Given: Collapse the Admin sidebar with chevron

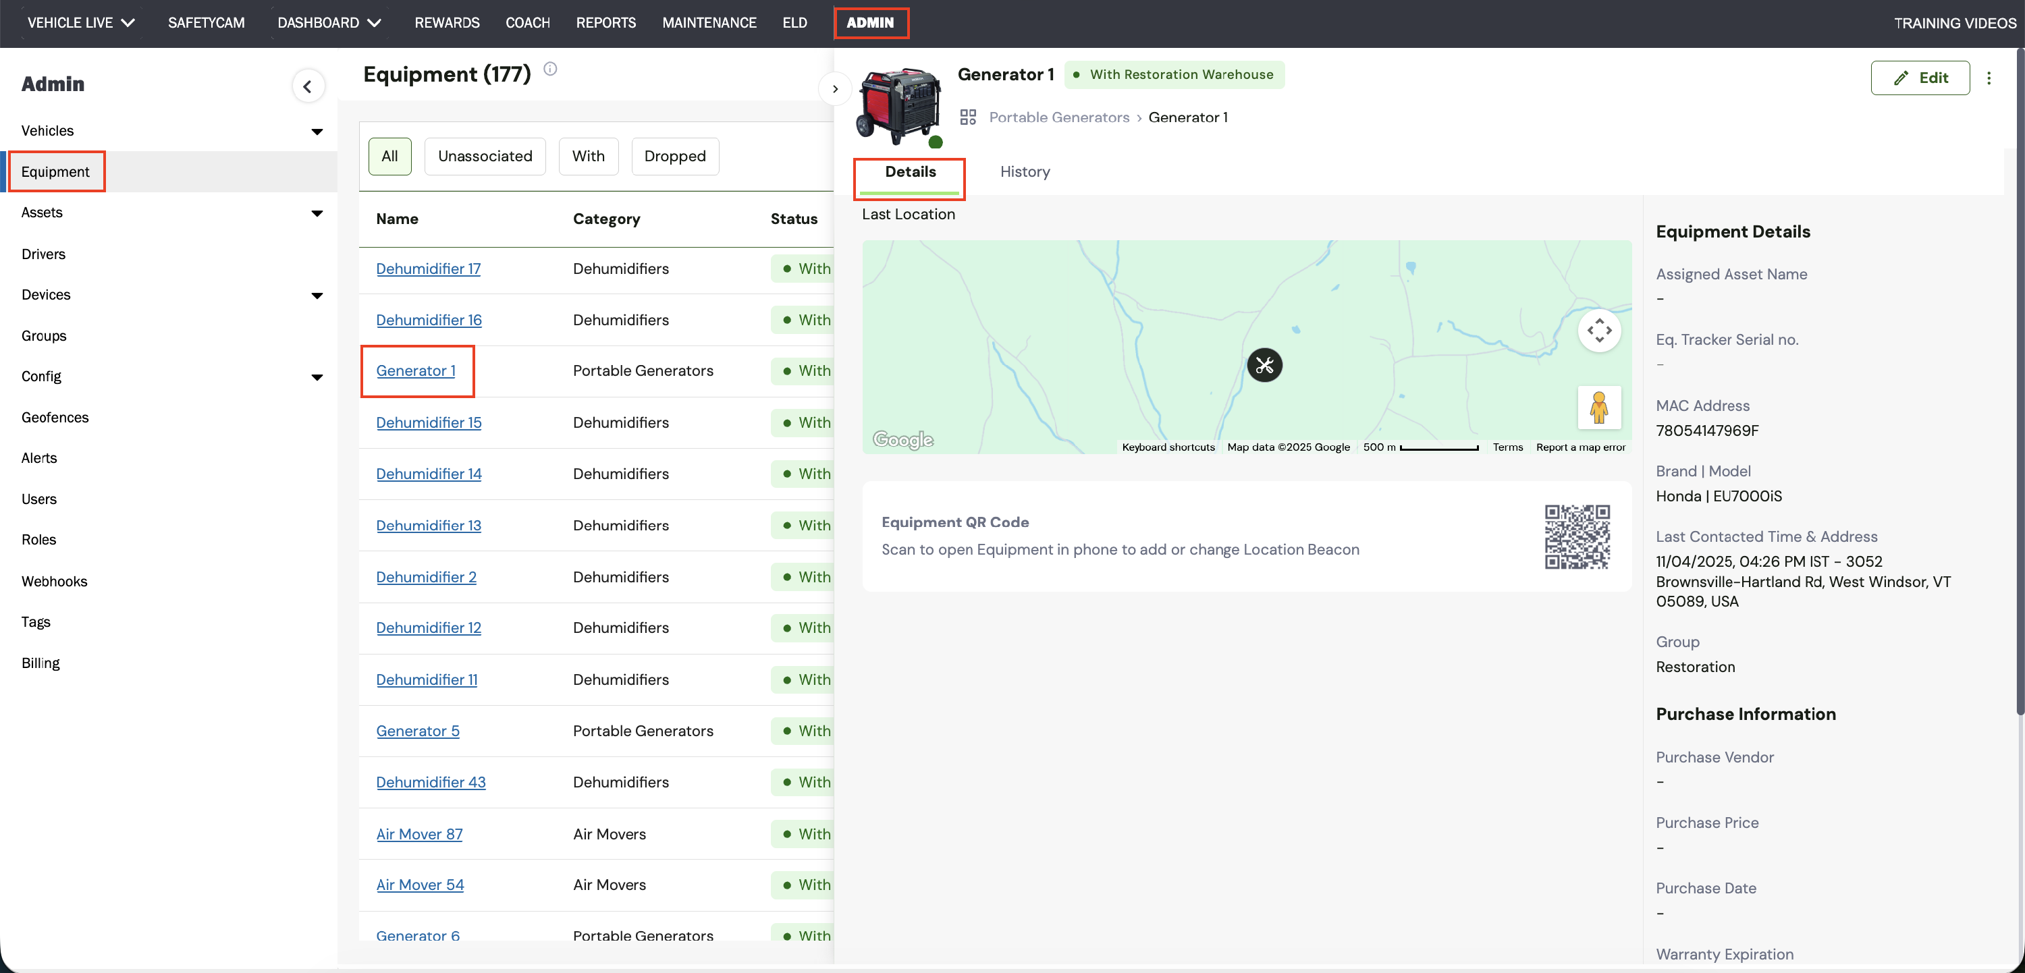Looking at the screenshot, I should 307,86.
